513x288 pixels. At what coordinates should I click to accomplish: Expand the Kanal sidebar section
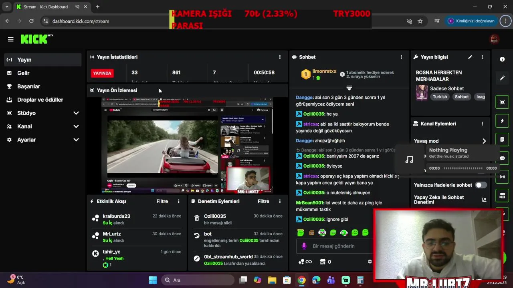tap(76, 126)
